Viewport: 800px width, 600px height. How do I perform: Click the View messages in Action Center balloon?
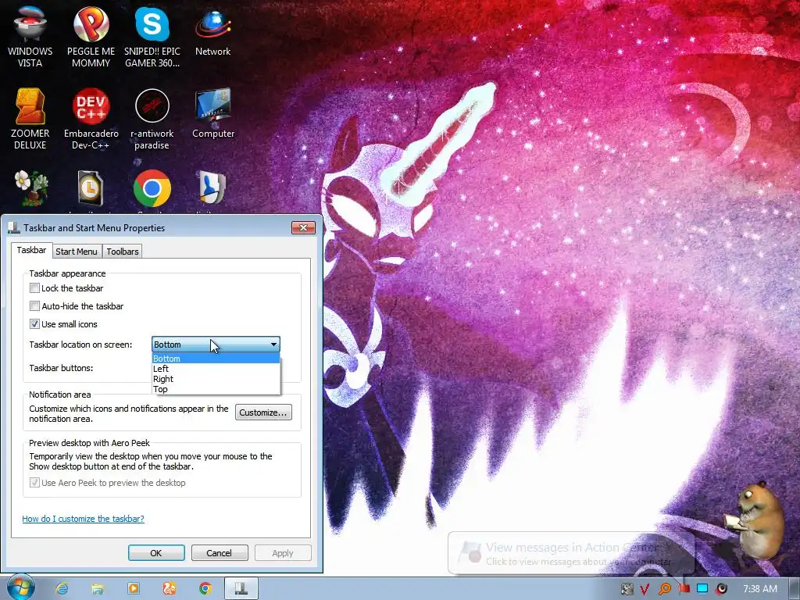point(571,554)
